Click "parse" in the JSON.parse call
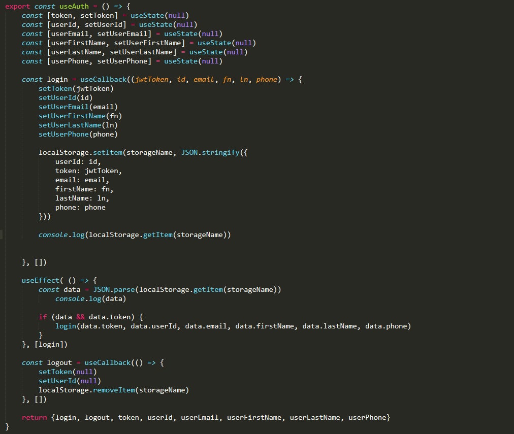This screenshot has height=434, width=514. tap(124, 290)
